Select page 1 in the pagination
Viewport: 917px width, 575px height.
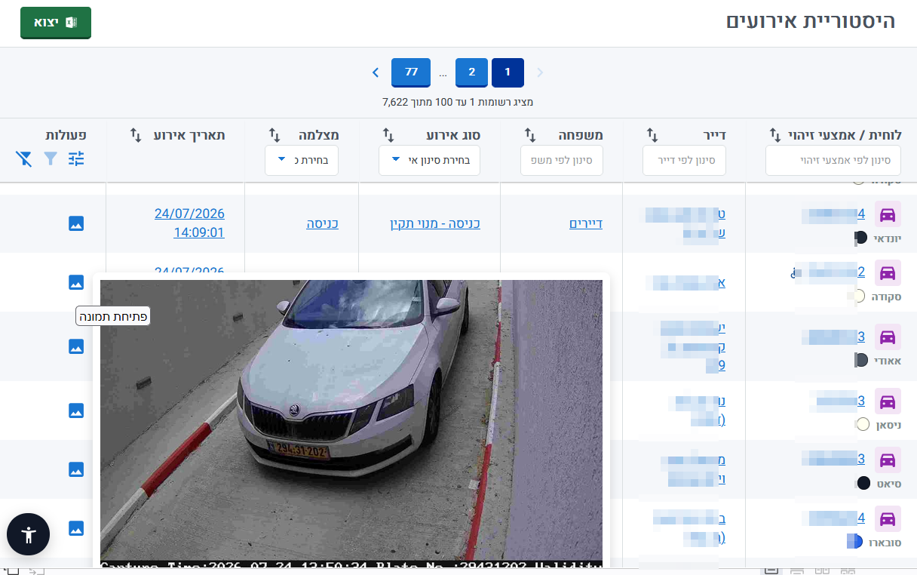(508, 72)
